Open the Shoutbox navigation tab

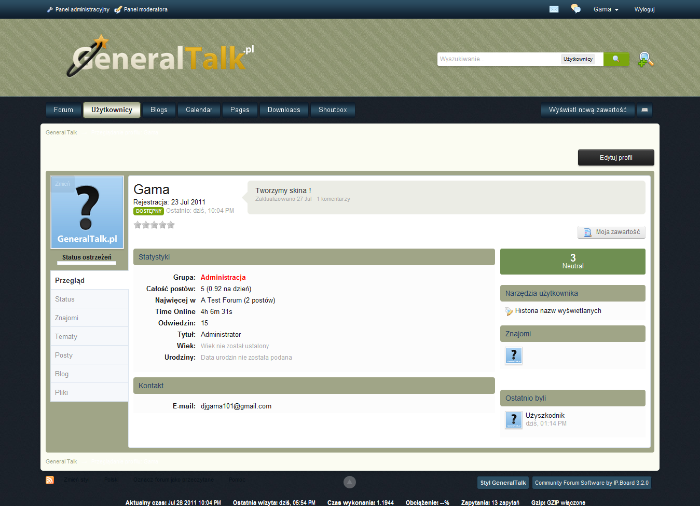pos(333,110)
